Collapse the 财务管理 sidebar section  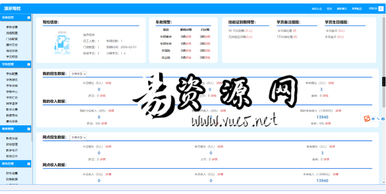click(29, 164)
